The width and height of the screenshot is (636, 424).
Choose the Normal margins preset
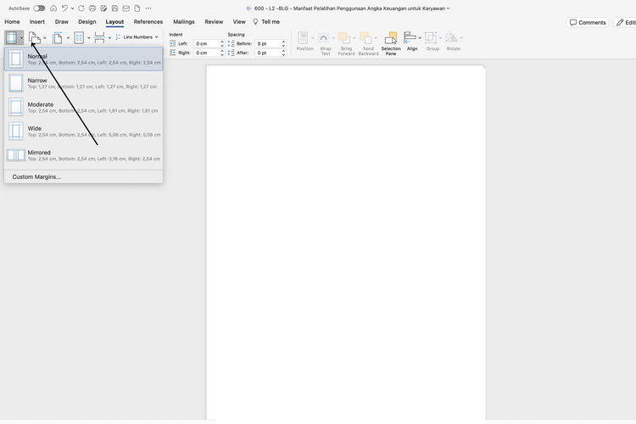coord(84,59)
